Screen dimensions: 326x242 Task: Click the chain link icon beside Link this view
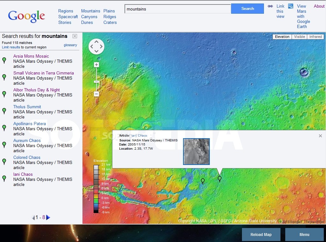point(270,6)
